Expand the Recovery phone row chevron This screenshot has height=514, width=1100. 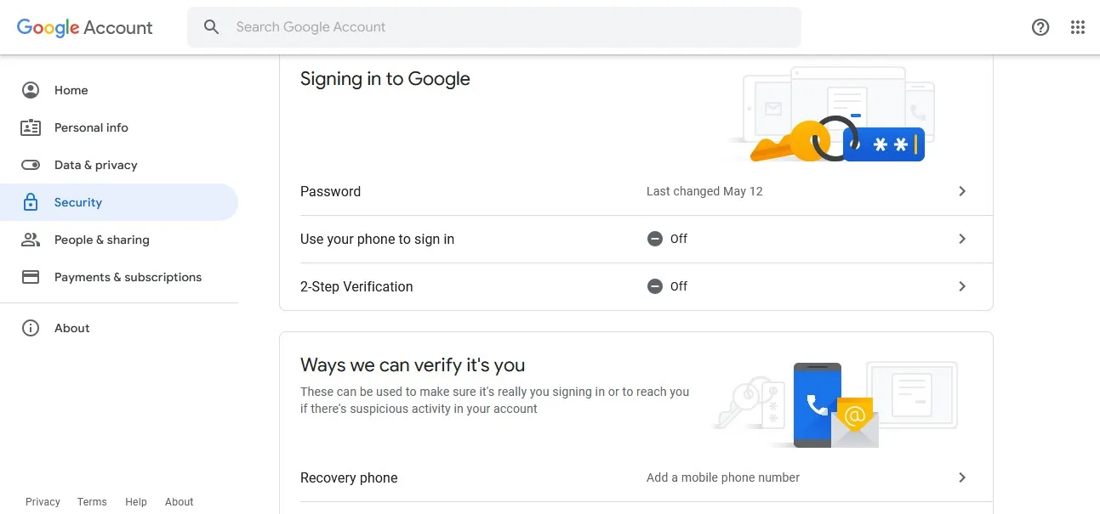pos(962,477)
